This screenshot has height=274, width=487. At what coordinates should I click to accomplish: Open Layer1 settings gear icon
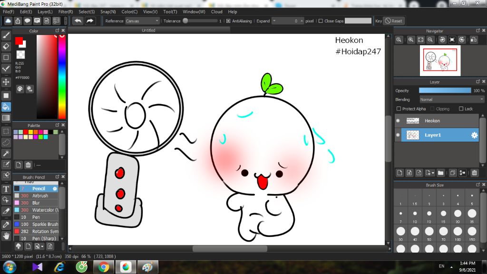point(474,135)
